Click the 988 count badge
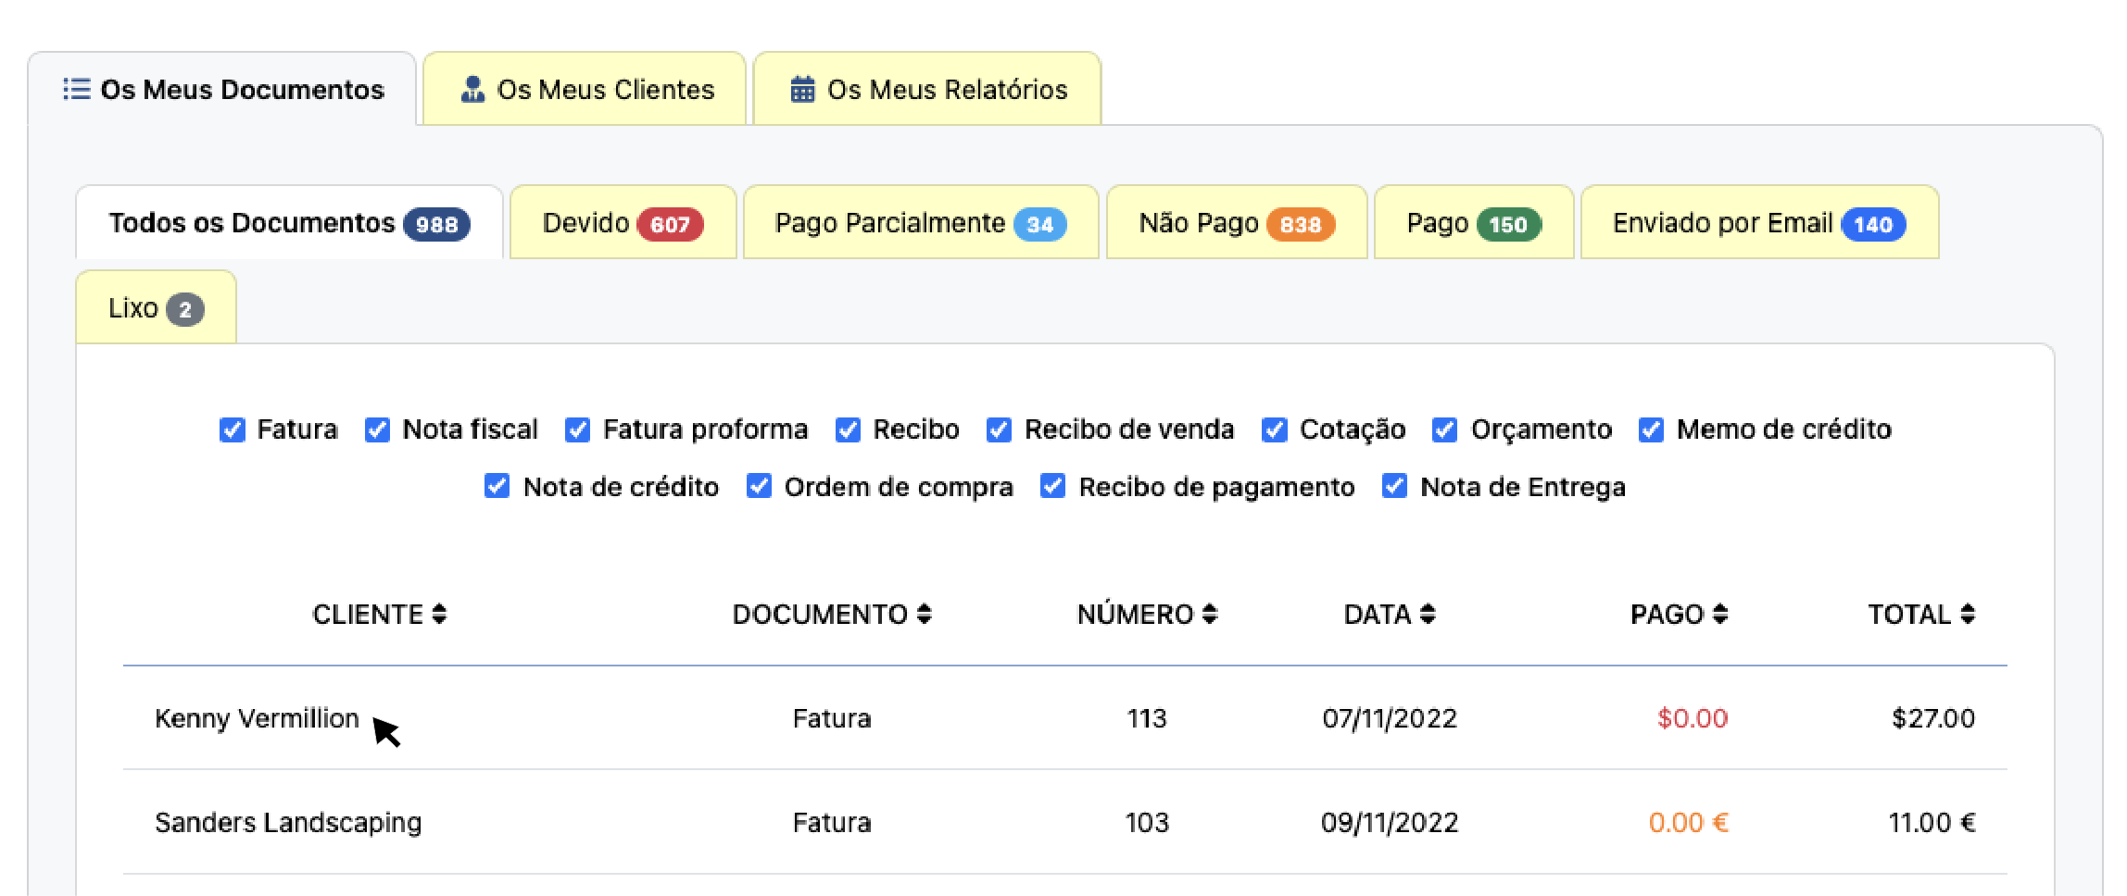This screenshot has width=2127, height=896. coord(436,224)
